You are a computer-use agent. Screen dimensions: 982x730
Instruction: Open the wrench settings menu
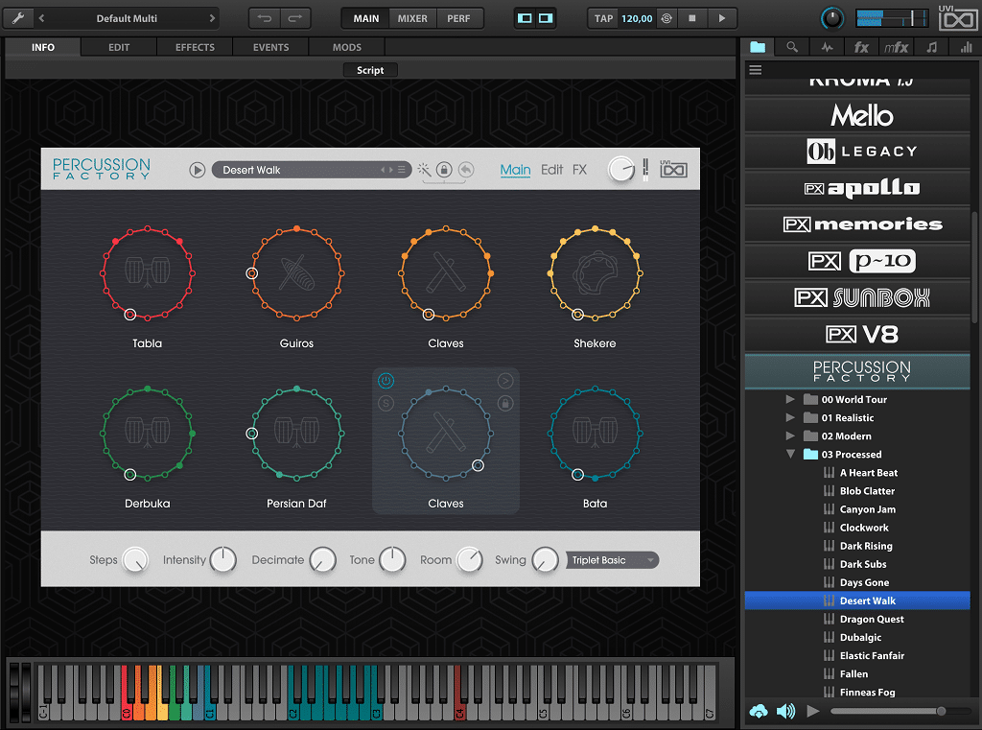18,18
